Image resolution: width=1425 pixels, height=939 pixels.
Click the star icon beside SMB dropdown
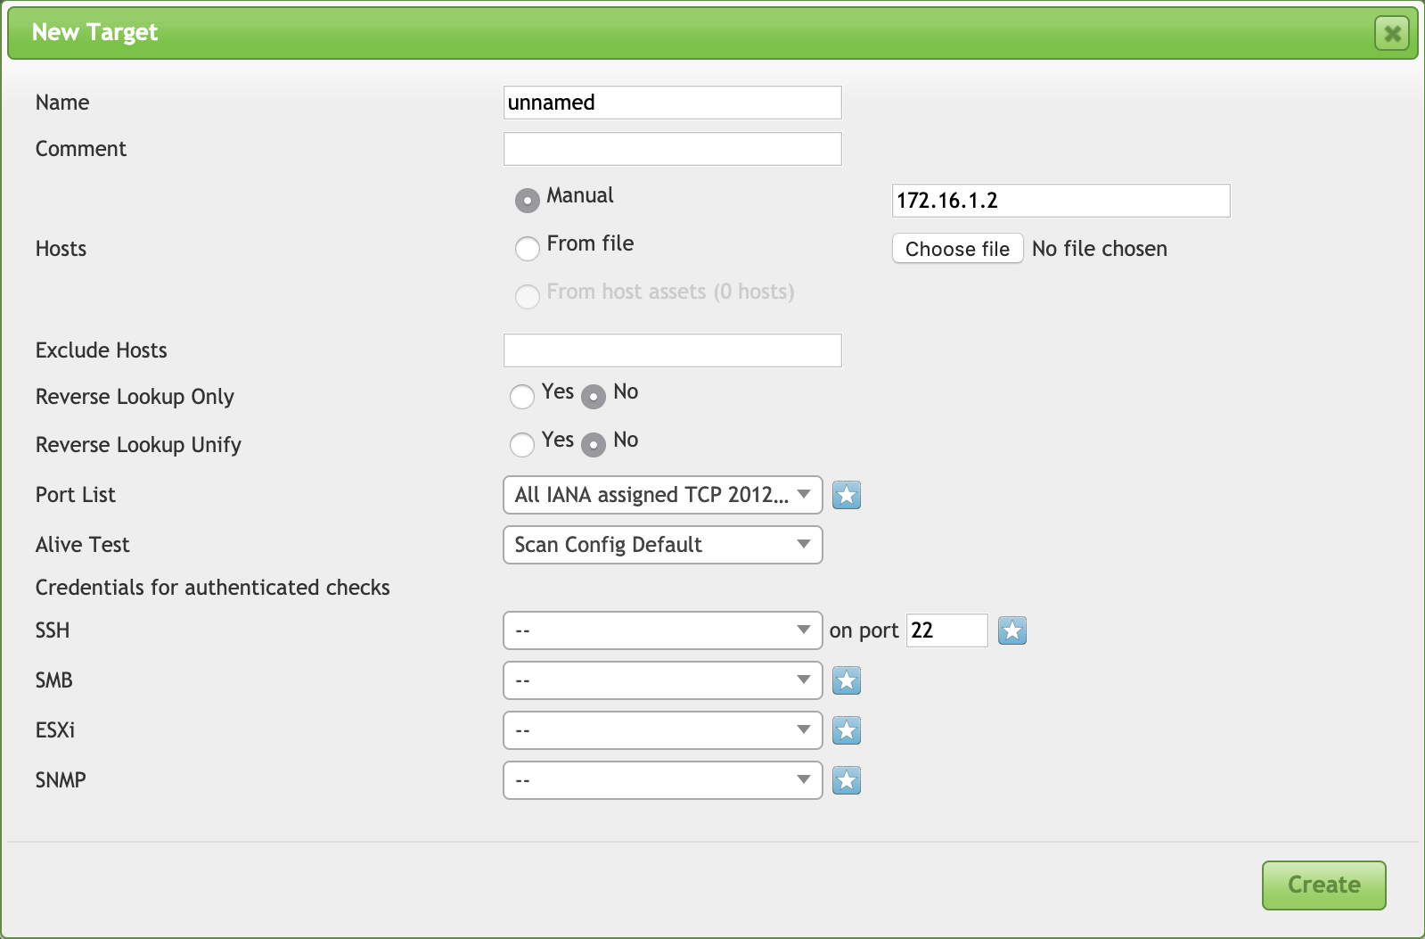click(846, 680)
